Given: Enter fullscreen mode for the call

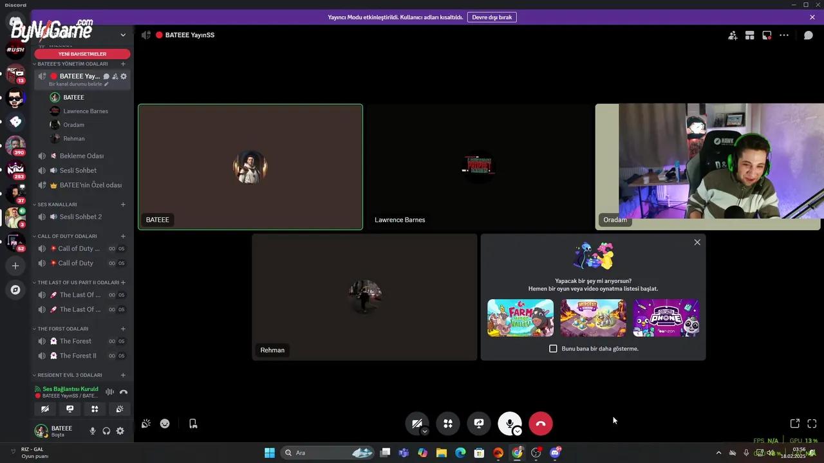Looking at the screenshot, I should pos(812,424).
